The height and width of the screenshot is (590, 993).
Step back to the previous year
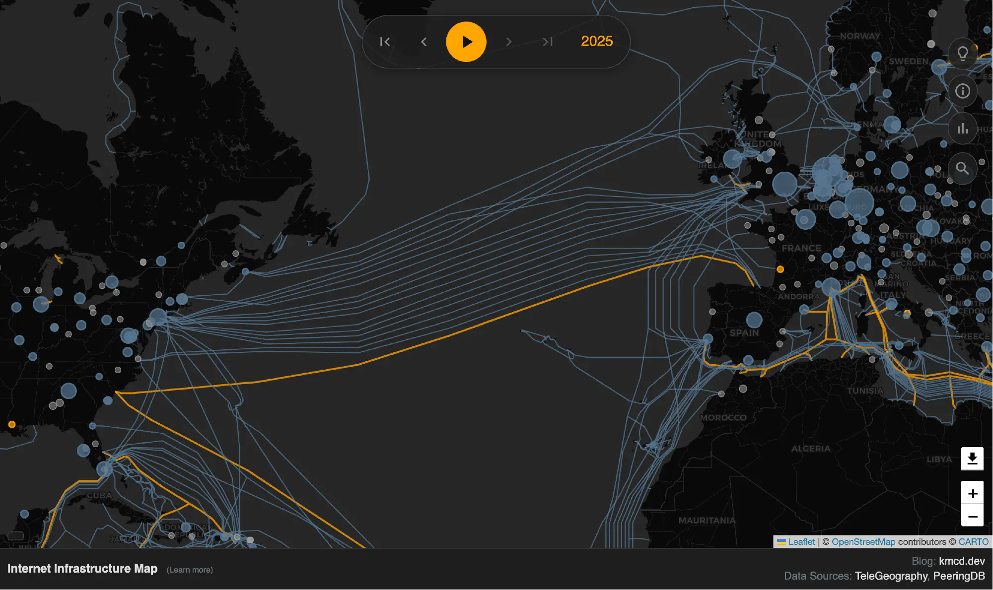[424, 42]
